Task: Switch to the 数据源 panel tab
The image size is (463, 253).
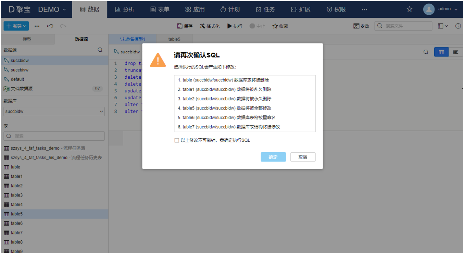Action: pyautogui.click(x=81, y=39)
